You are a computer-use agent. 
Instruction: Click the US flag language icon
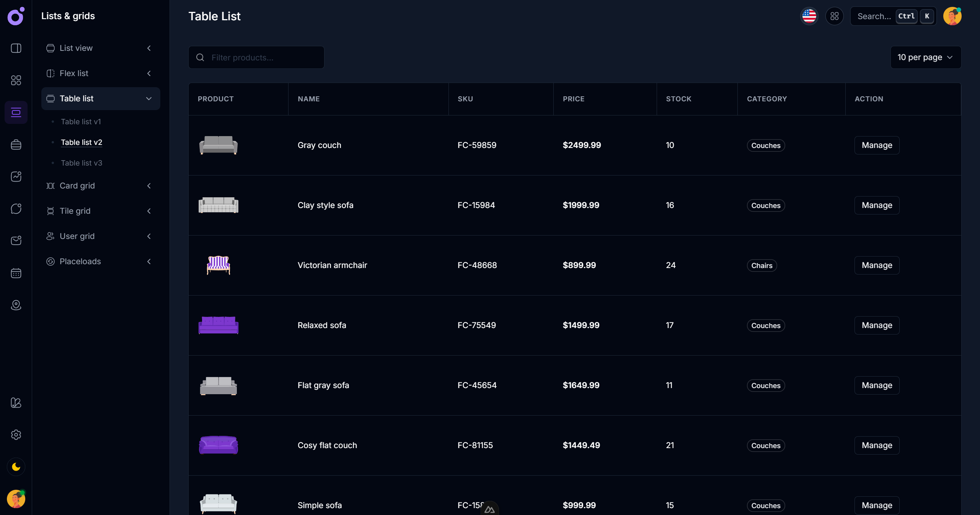[x=809, y=16]
